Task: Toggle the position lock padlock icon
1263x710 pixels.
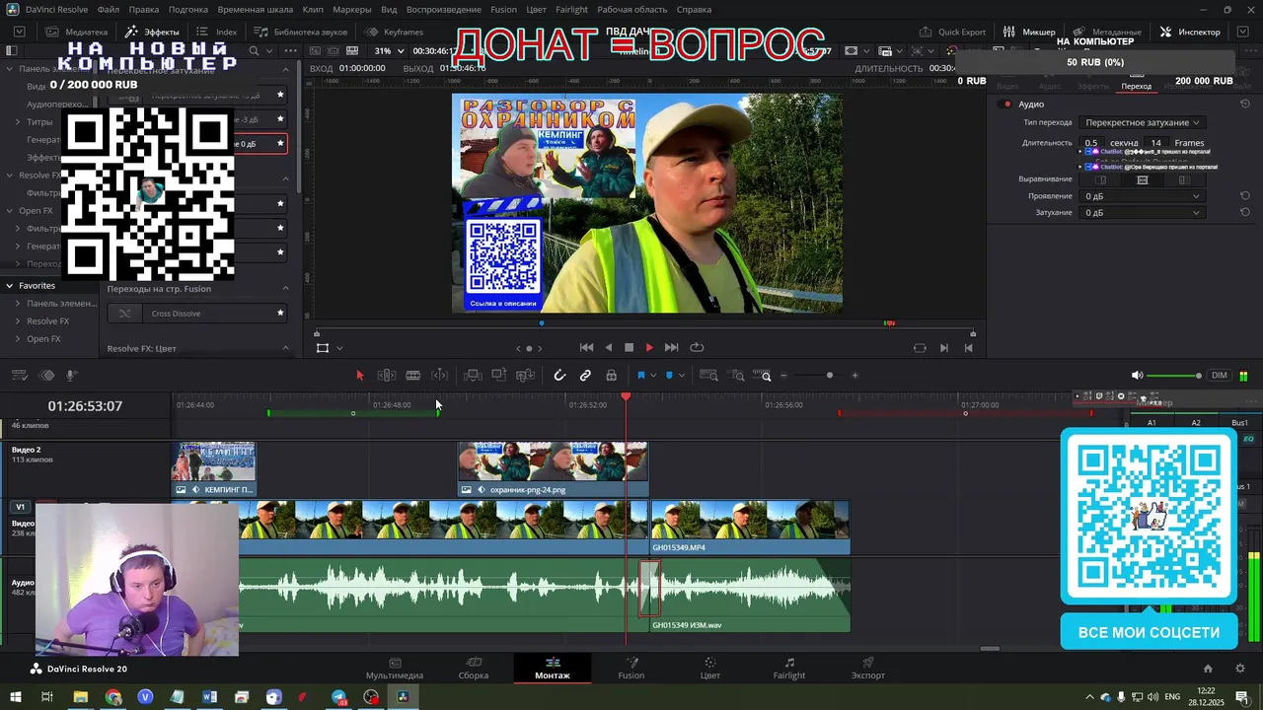Action: click(612, 376)
